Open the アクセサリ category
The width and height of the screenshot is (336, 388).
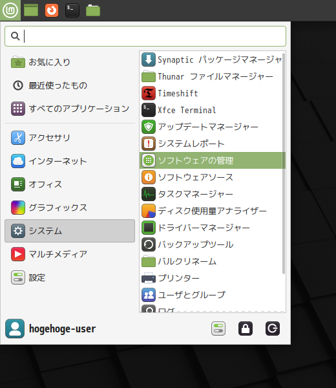pos(70,138)
